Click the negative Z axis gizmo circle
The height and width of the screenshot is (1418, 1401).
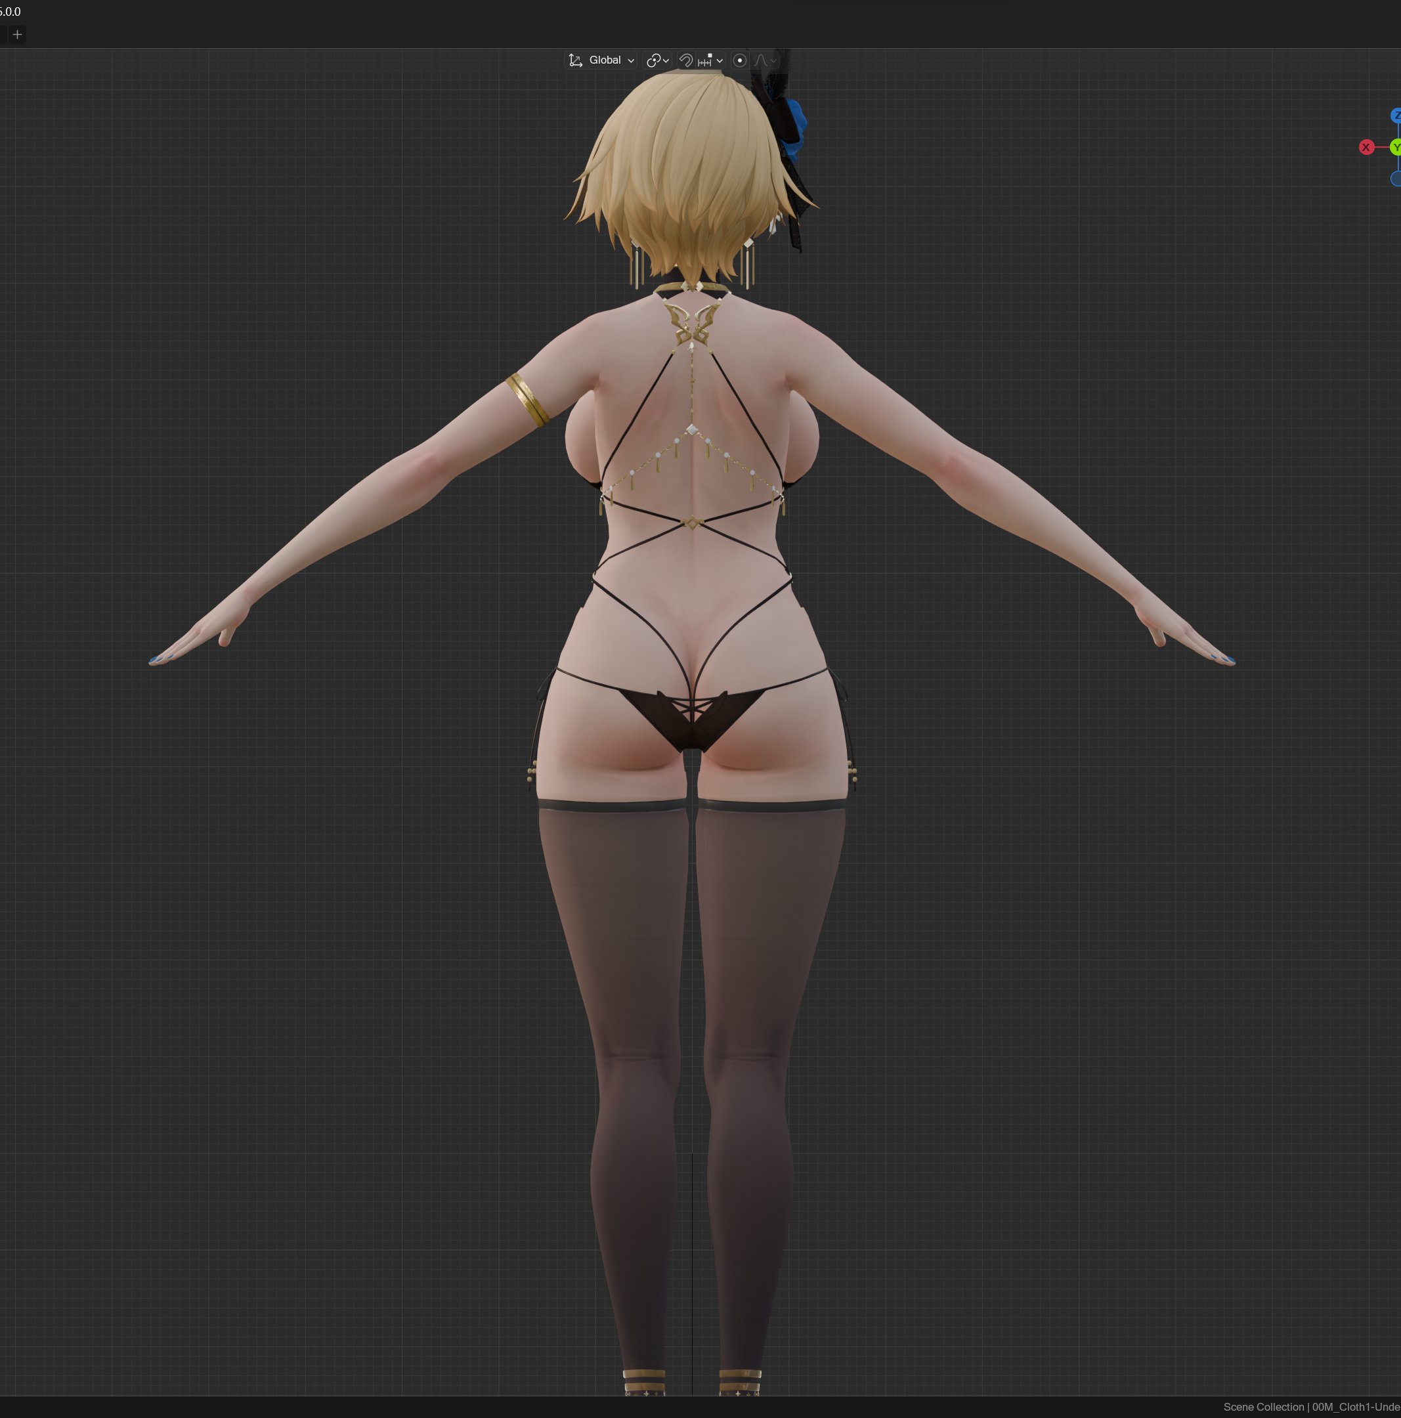pyautogui.click(x=1395, y=179)
